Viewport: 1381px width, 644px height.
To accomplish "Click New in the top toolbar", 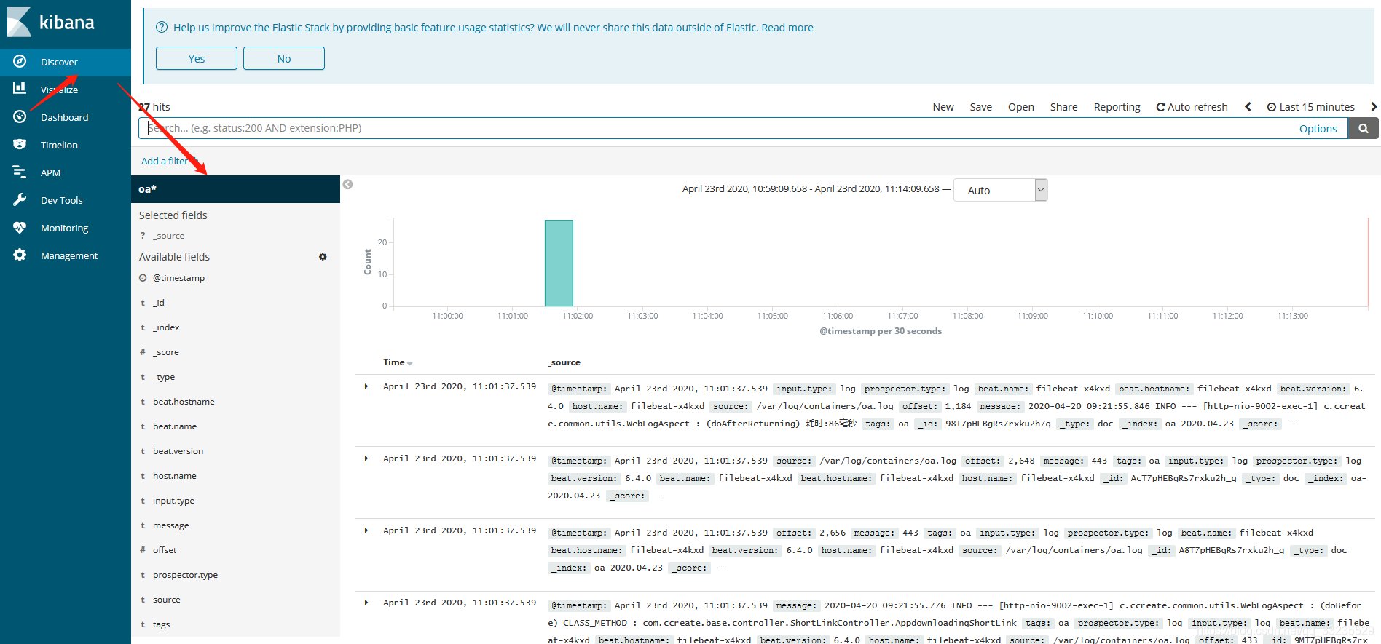I will 943,107.
